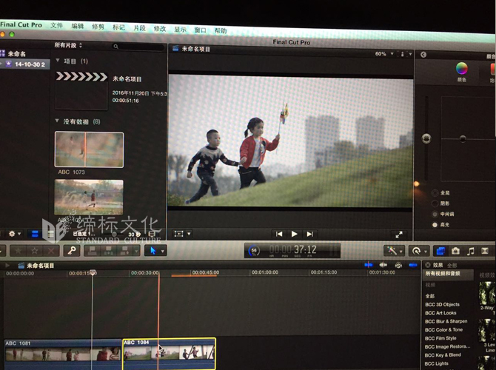Toggle the effects browser button
The height and width of the screenshot is (370, 496).
(x=440, y=252)
